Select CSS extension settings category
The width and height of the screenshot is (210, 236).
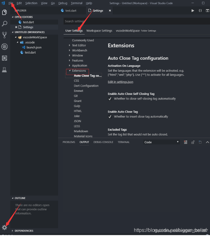coord(76,81)
